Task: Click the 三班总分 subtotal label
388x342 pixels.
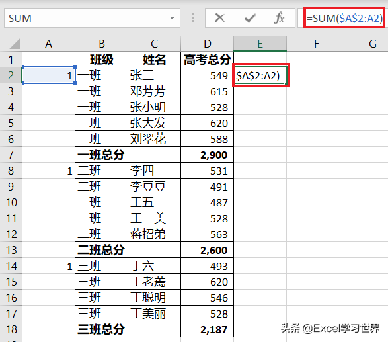Action: click(101, 329)
